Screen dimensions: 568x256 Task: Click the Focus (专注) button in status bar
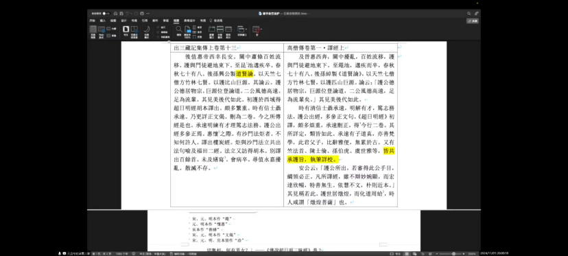click(394, 254)
